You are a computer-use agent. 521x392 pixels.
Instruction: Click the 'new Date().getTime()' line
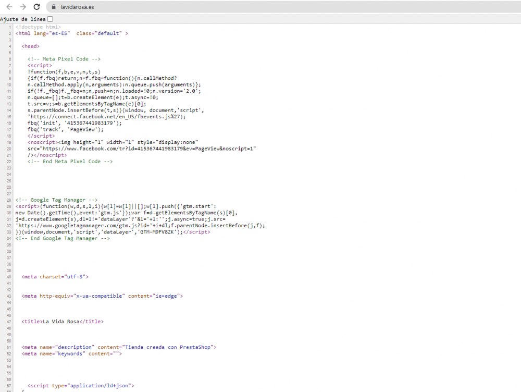pos(126,213)
